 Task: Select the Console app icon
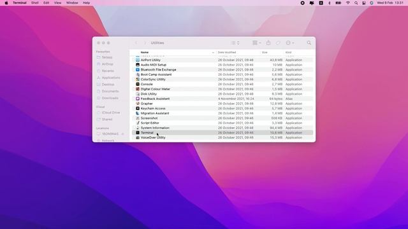(138, 84)
